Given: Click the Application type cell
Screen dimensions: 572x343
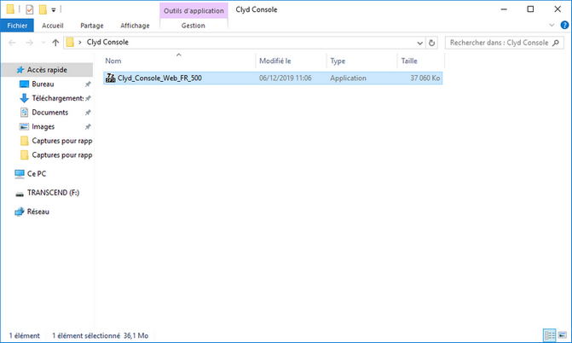Looking at the screenshot, I should (348, 78).
